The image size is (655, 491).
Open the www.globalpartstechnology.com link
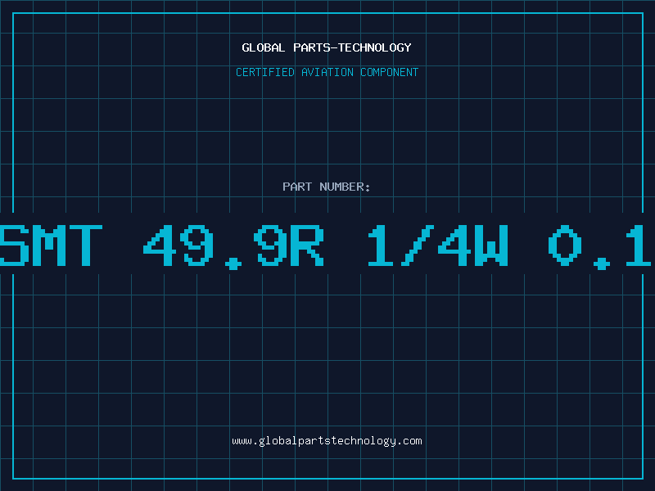327,441
